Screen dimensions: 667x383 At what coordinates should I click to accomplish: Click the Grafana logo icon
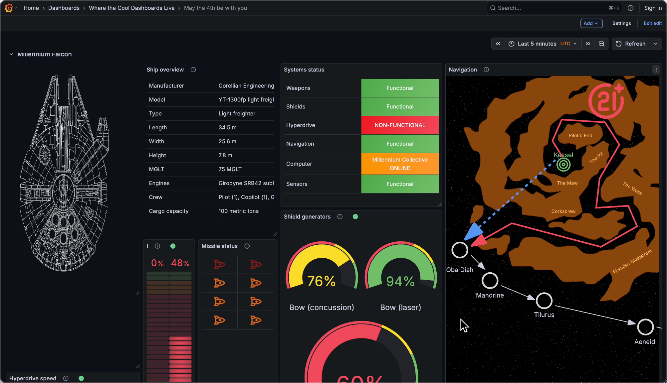pos(9,8)
